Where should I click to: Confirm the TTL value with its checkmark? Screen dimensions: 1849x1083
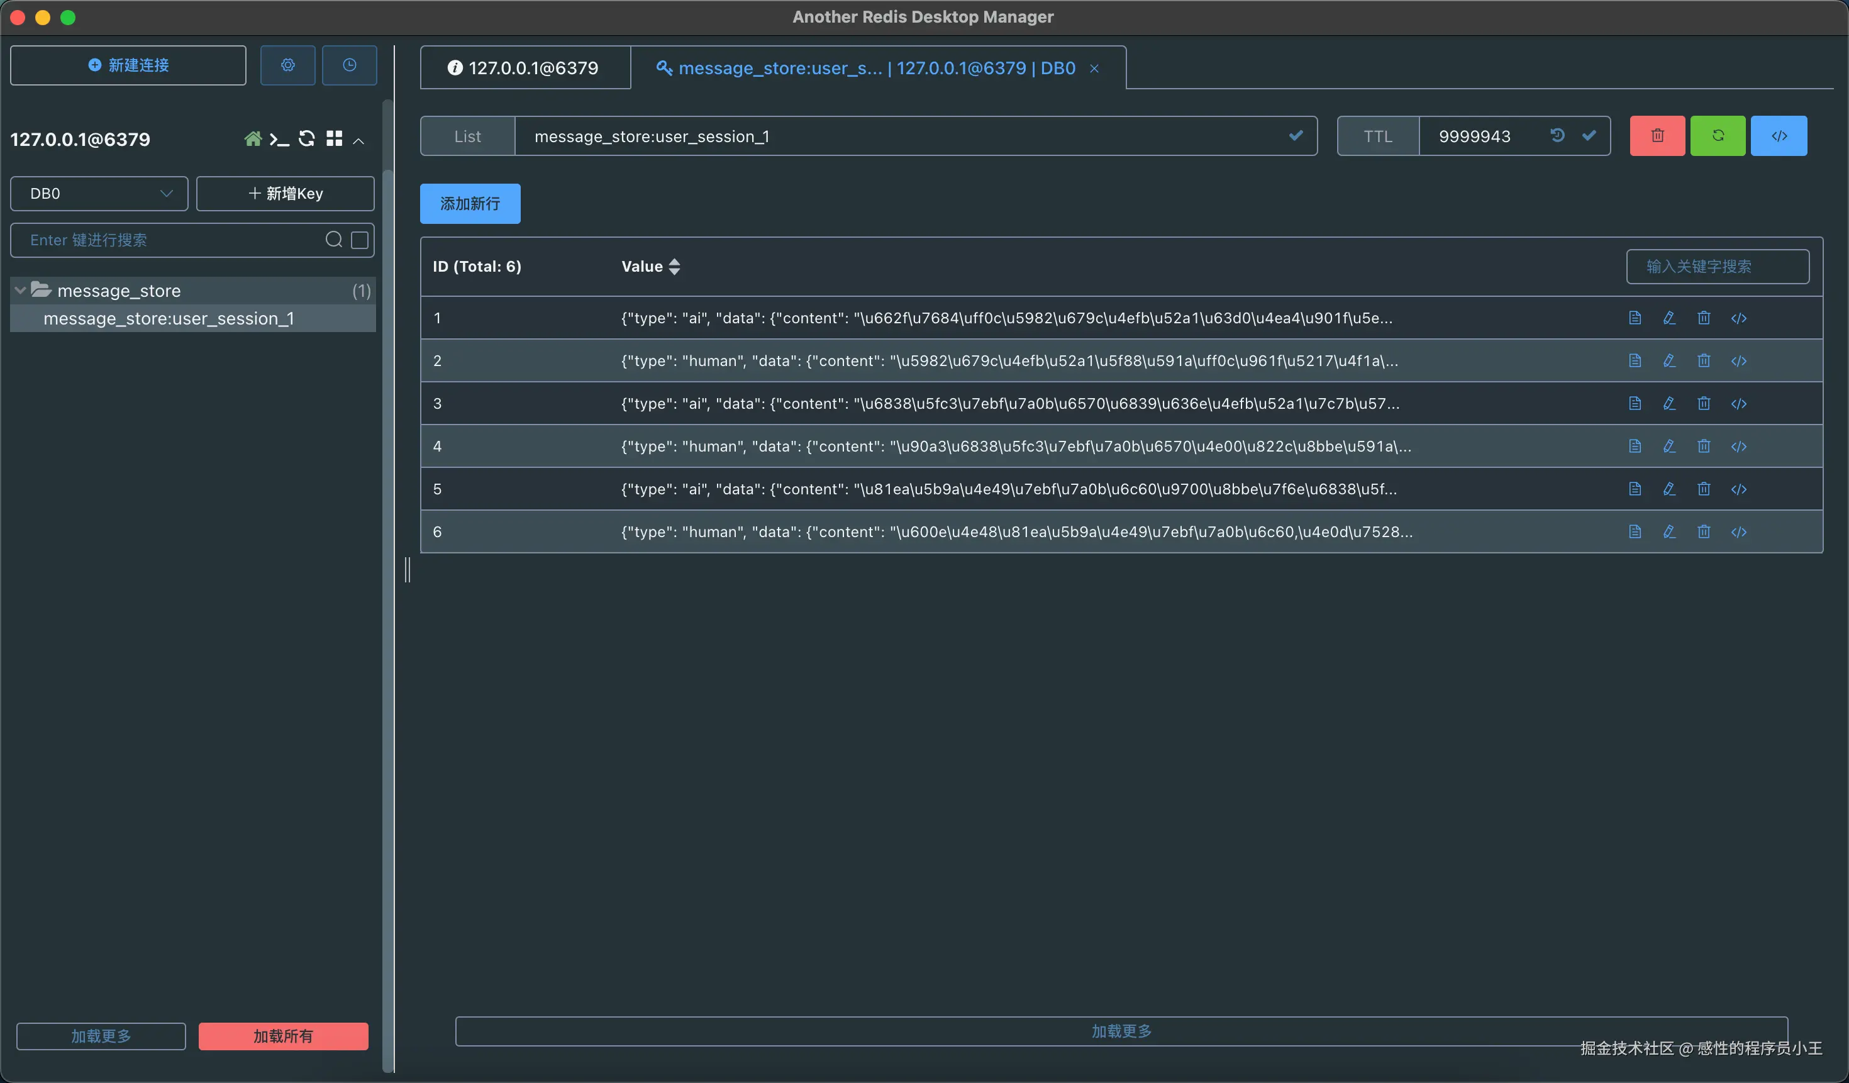(1589, 136)
